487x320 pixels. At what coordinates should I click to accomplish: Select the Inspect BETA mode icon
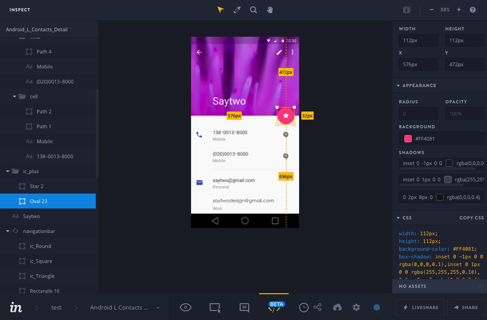(275, 307)
